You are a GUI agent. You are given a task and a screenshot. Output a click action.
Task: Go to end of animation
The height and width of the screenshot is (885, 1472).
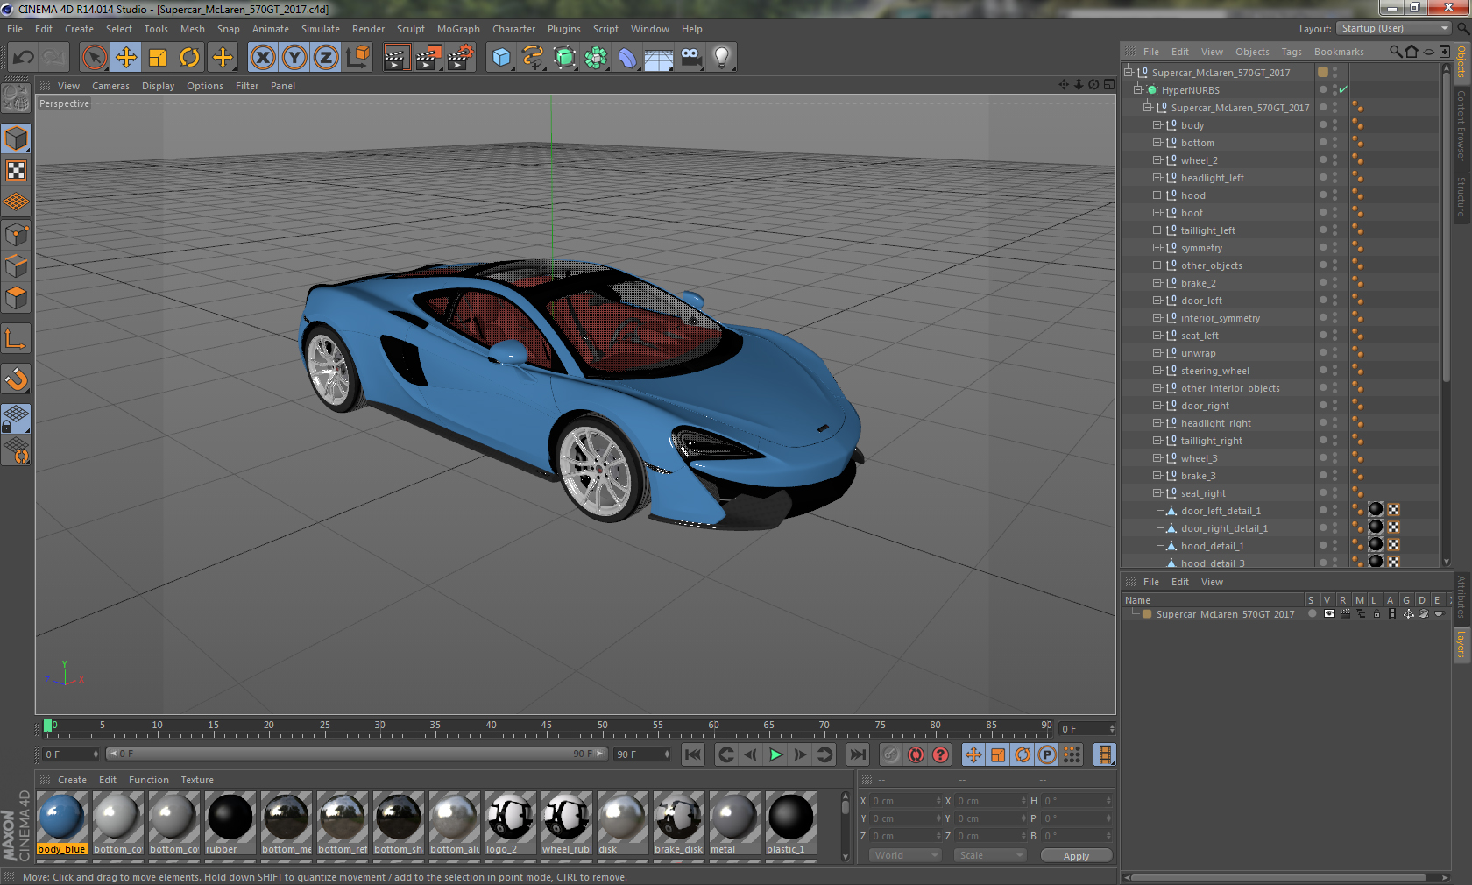pyautogui.click(x=858, y=754)
